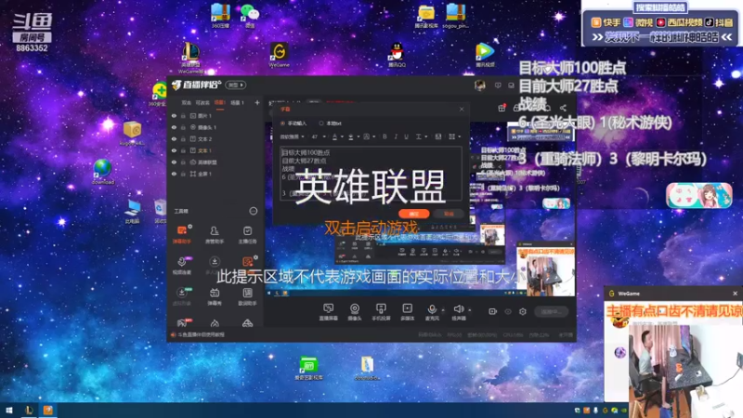Select the 摄像头 1 source row

coord(215,127)
